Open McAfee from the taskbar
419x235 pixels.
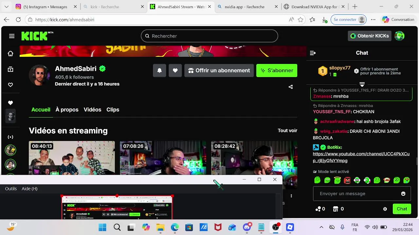218,227
